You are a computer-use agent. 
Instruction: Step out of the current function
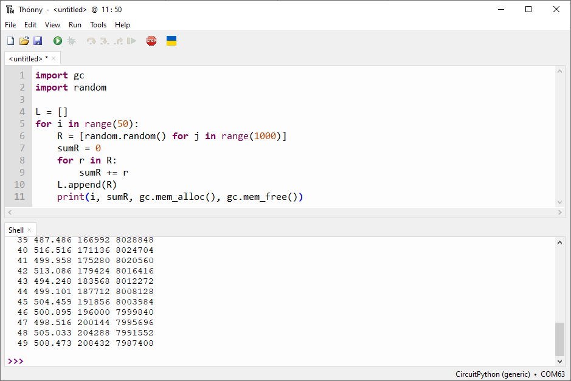click(x=118, y=41)
